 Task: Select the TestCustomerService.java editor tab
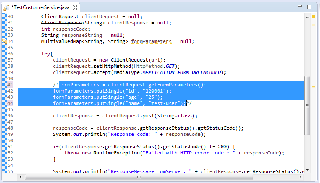click(x=41, y=7)
